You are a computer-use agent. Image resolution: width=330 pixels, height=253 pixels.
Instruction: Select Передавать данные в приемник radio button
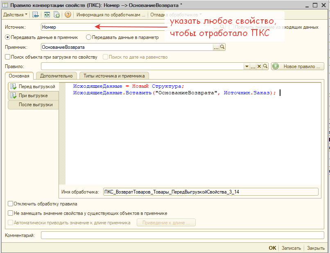[x=41, y=37]
